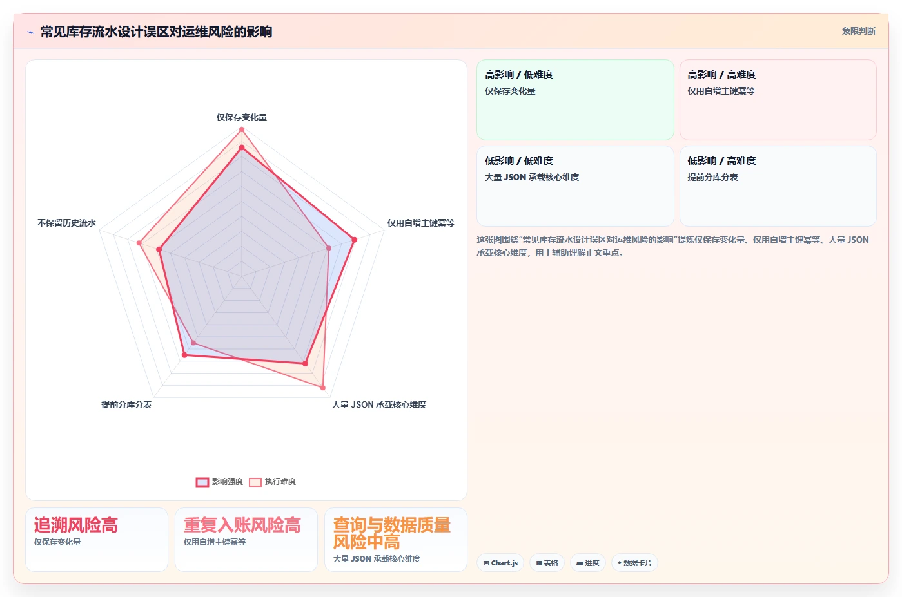This screenshot has width=902, height=597.
Task: Select the 低影响 / 高难度 quadrant card
Action: click(x=778, y=186)
